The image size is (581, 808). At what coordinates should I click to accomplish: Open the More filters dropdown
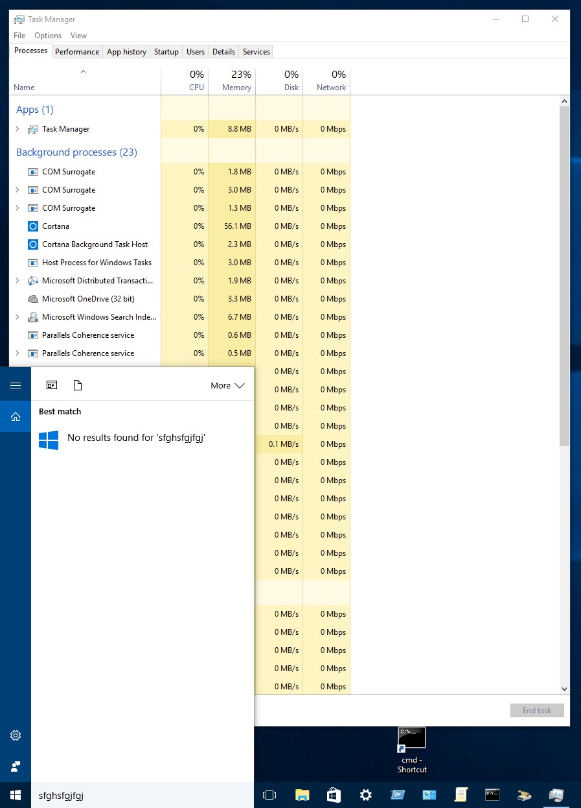(227, 385)
